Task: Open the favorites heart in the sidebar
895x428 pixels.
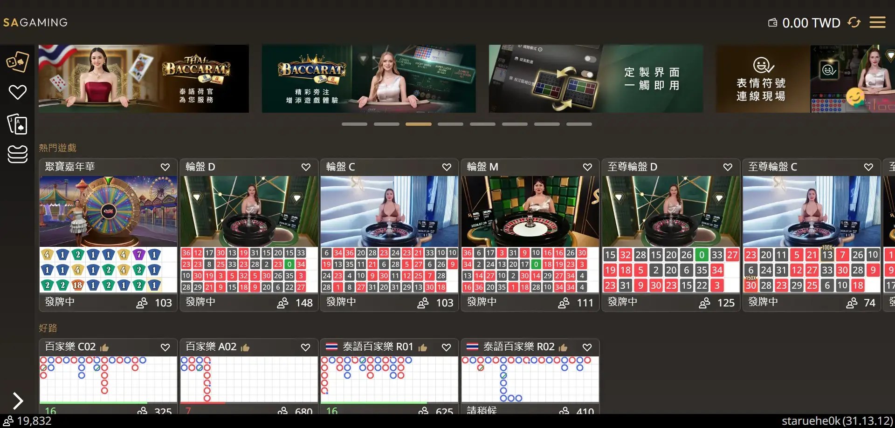Action: (18, 92)
